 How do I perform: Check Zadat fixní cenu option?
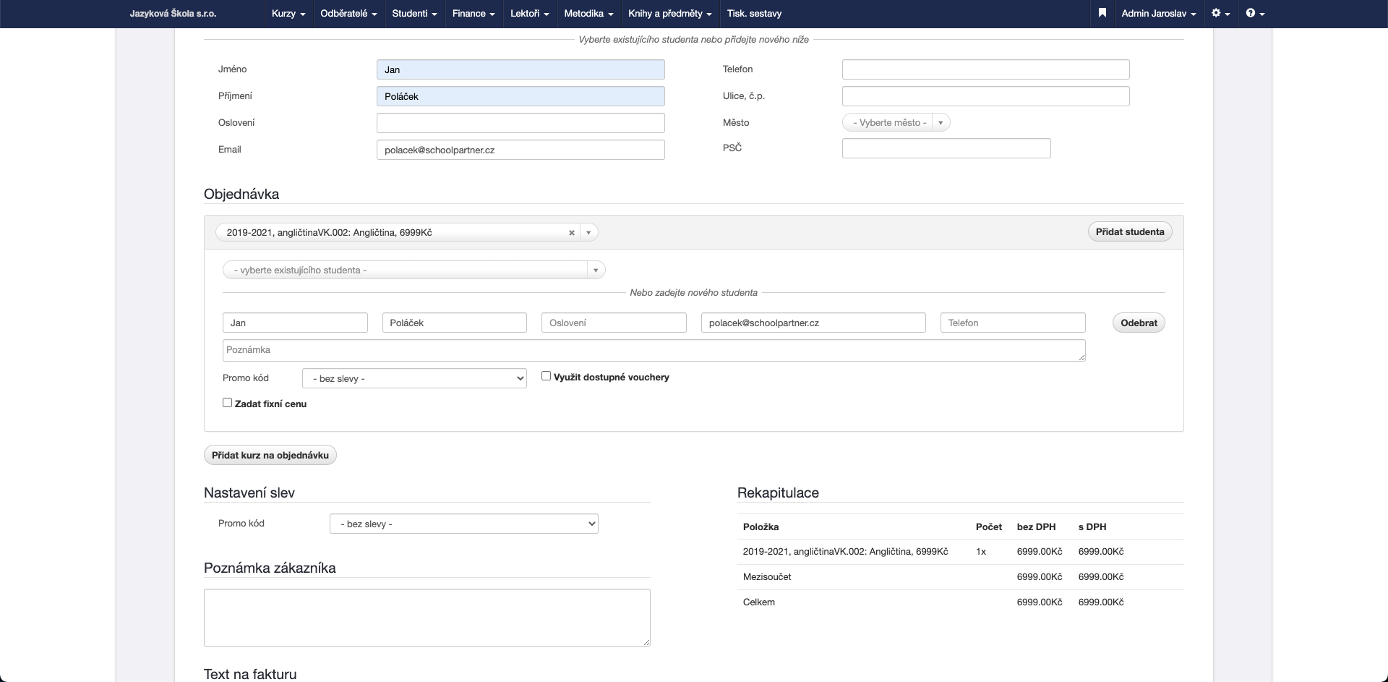pos(227,403)
